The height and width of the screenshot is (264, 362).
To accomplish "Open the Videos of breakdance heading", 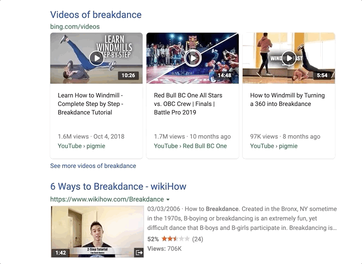I will point(96,15).
